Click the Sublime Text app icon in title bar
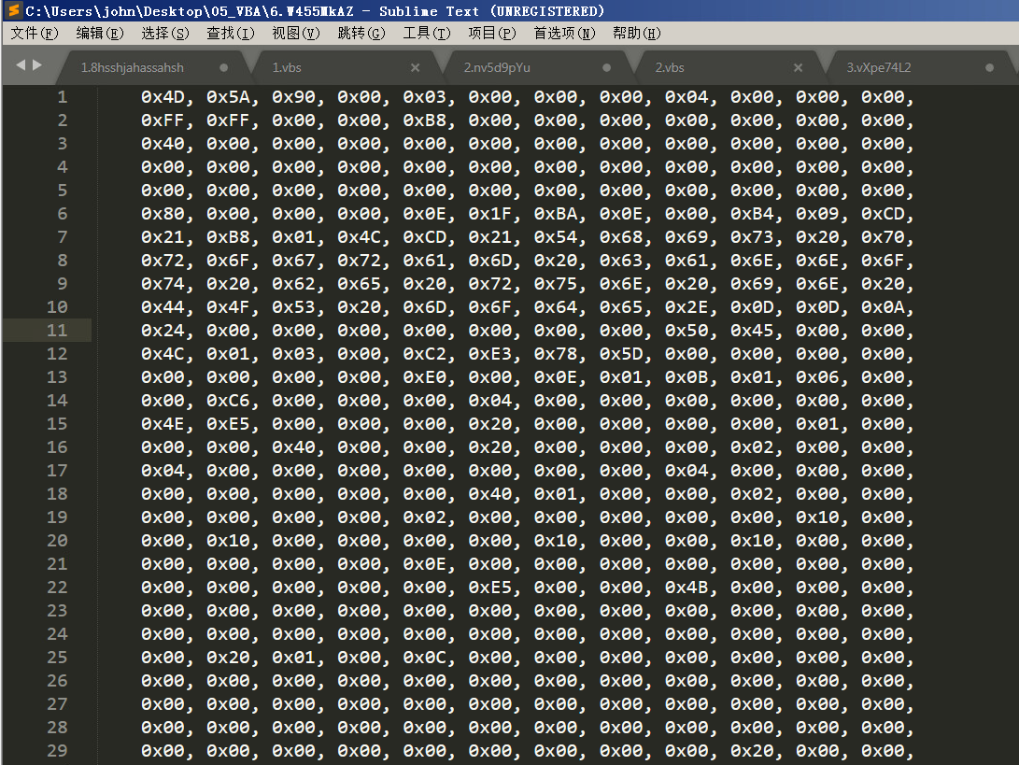Screen dimensions: 1019x765 tap(13, 10)
